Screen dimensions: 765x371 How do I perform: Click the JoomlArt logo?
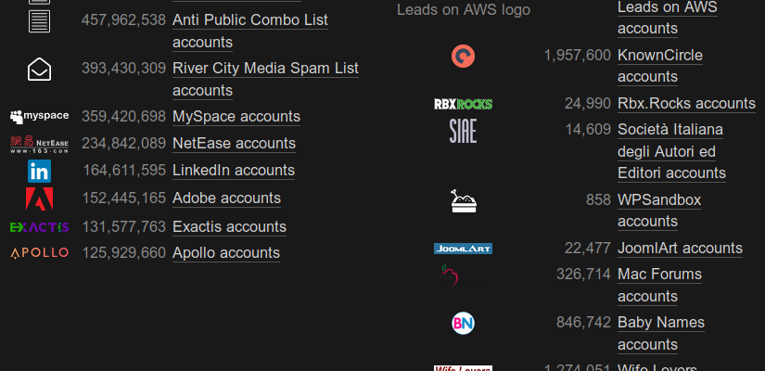[x=463, y=249]
